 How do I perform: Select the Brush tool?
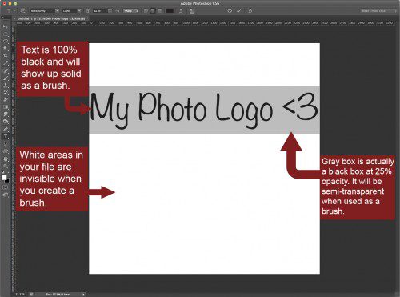[x=5, y=78]
